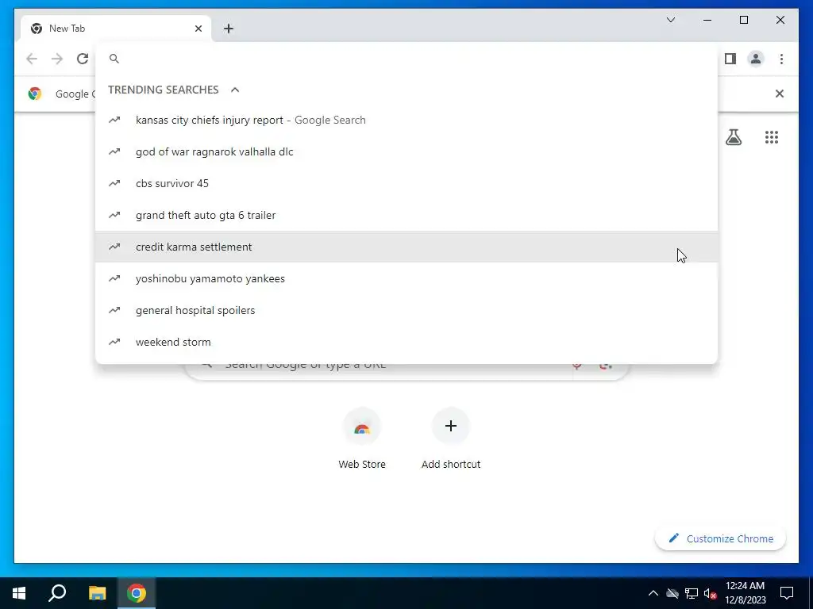The width and height of the screenshot is (813, 609).
Task: Choose grand theft auto gta 6 trailer
Action: 407,215
